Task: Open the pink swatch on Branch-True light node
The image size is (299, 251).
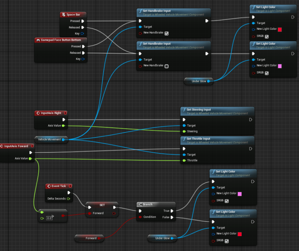Action: coord(239,194)
